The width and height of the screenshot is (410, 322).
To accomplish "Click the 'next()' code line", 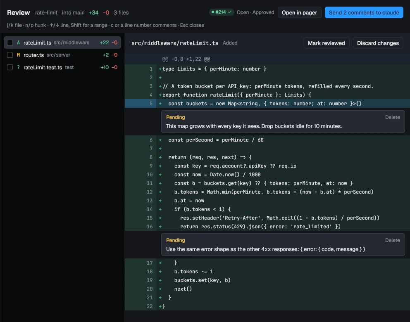I will coord(183,289).
